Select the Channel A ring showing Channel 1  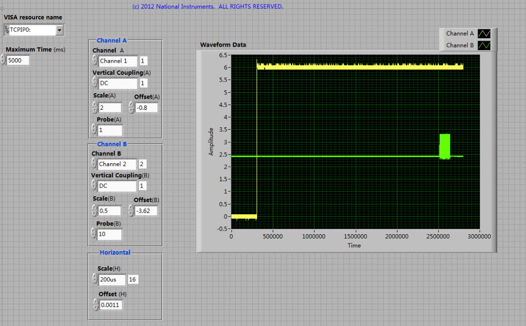point(118,61)
